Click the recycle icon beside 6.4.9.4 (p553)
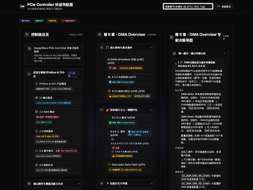Viewport: 253px width, 190px height. [113, 152]
